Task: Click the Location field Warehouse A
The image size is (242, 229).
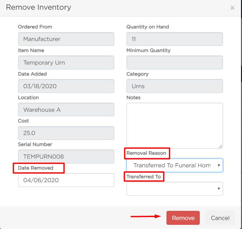Action: coord(66,109)
